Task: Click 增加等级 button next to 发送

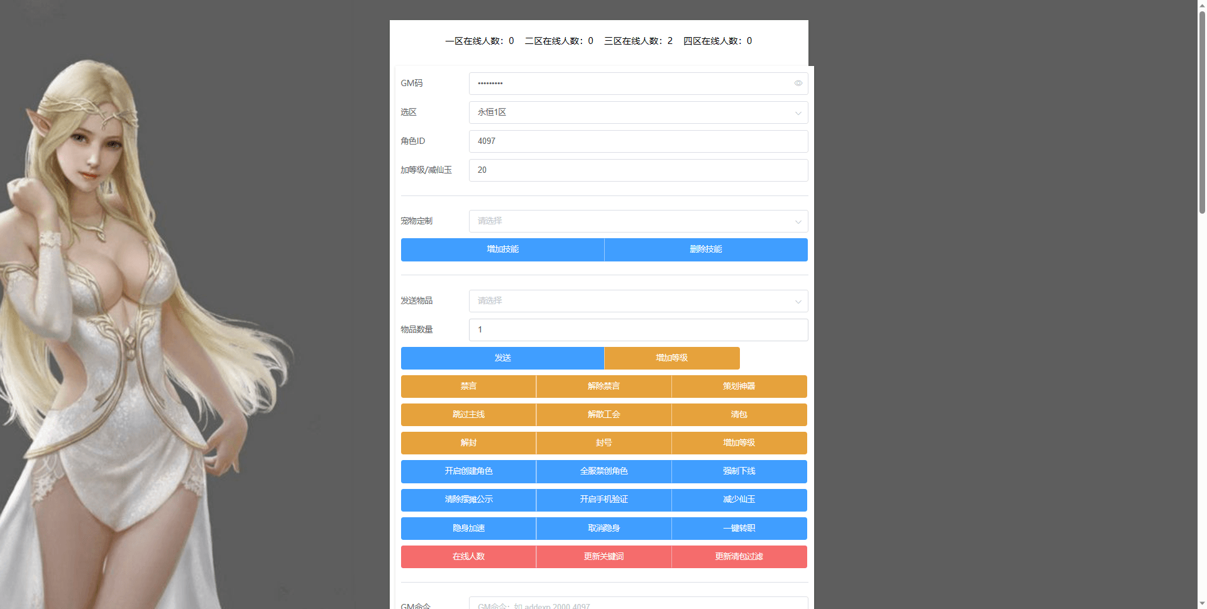Action: pyautogui.click(x=672, y=358)
